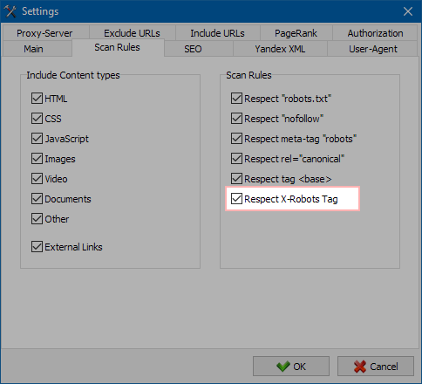Toggle the CSS checkbox
Screen dimensions: 422x384
37,119
